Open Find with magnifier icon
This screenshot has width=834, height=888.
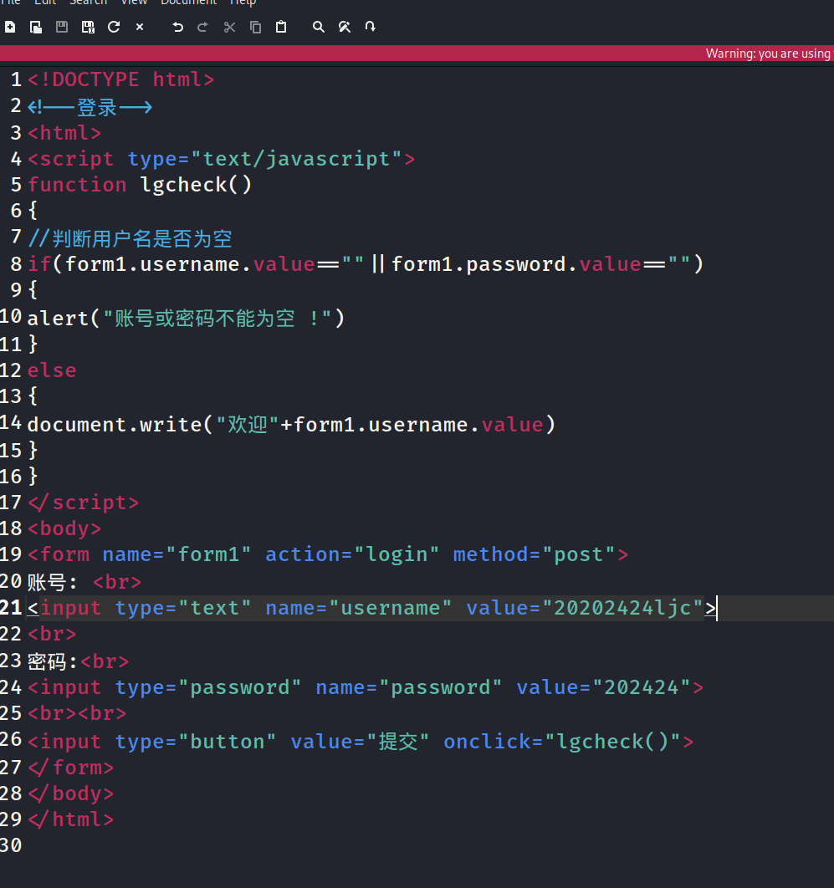point(319,27)
